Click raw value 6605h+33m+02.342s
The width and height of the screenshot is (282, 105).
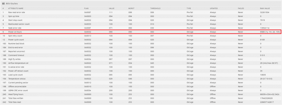(270, 94)
